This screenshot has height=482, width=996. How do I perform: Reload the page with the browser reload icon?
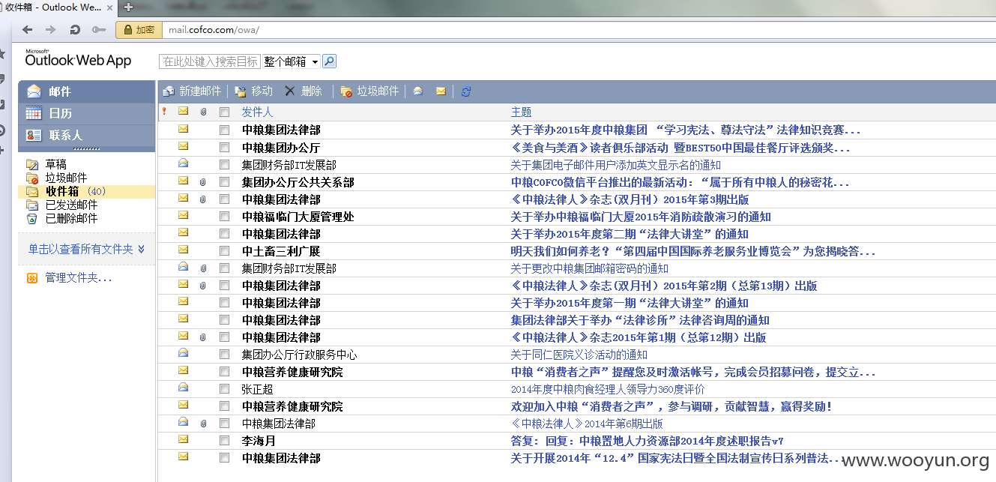(x=74, y=29)
